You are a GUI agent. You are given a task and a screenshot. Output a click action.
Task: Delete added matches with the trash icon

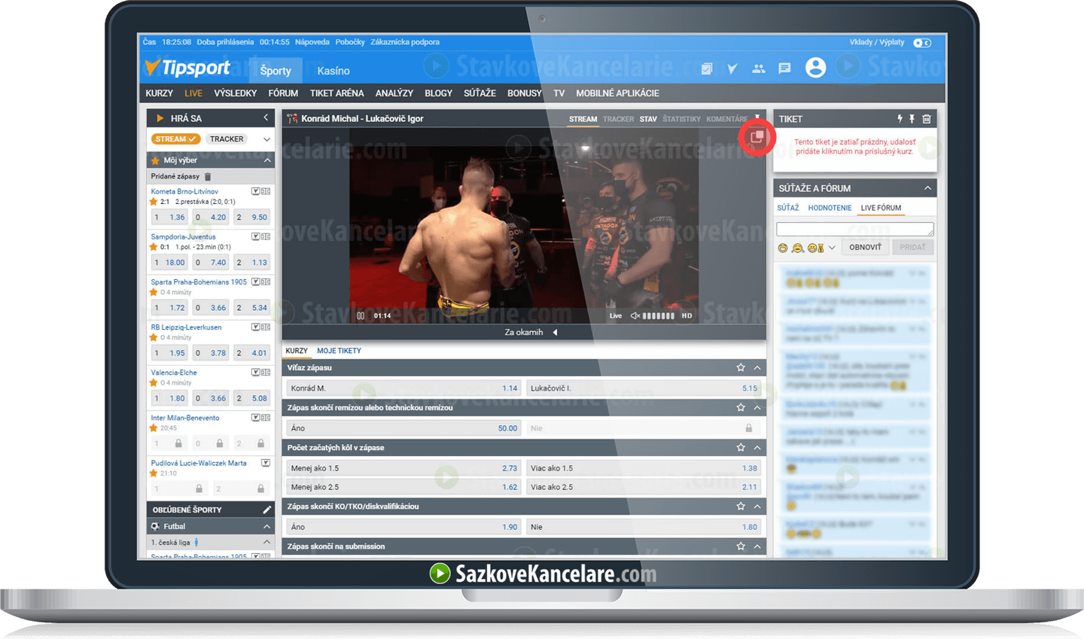pos(208,177)
